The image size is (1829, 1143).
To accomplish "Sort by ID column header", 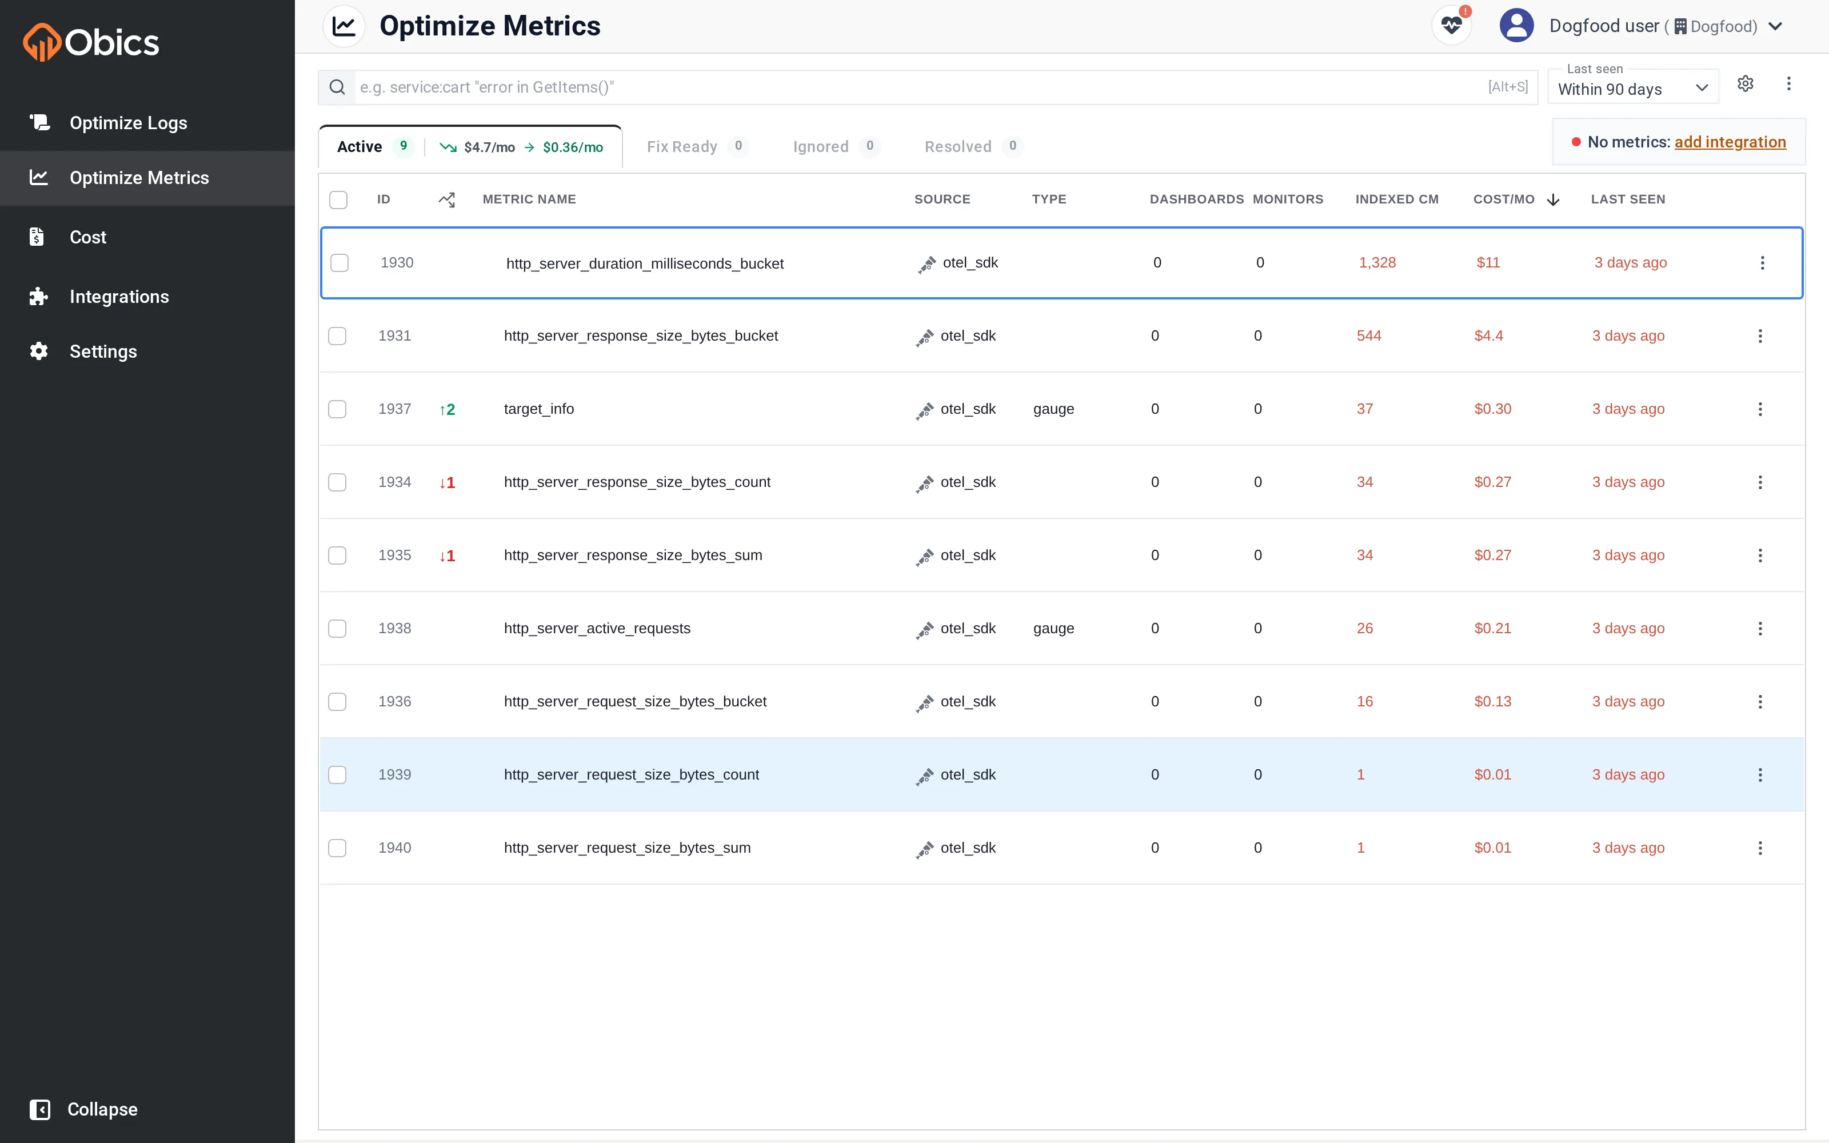I will tap(383, 199).
